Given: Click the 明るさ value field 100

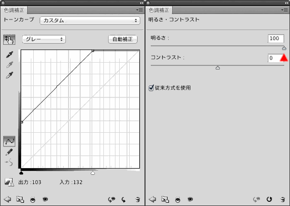Looking at the screenshot, I should tap(276, 38).
